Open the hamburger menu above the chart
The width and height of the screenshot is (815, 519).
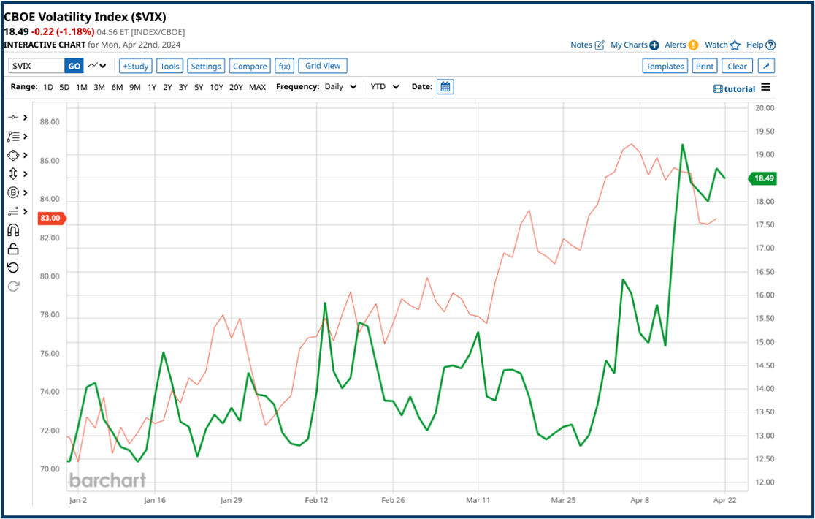[x=765, y=86]
